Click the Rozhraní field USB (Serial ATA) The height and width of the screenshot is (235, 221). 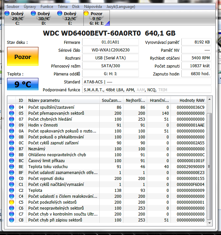pyautogui.click(x=110, y=58)
